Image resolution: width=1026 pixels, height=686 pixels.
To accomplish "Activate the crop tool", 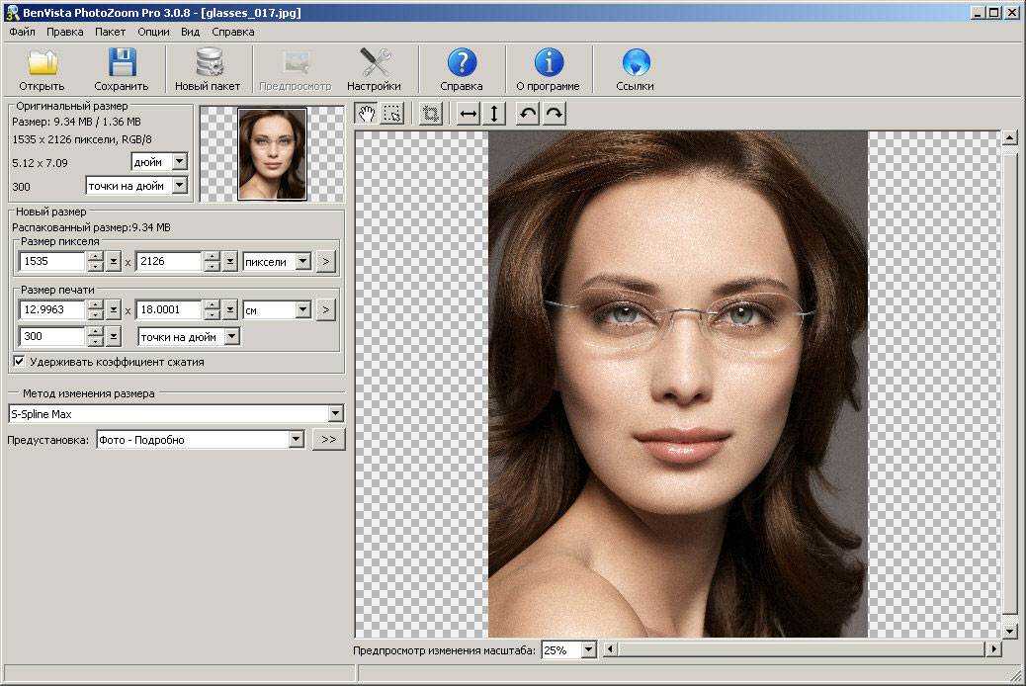I will pyautogui.click(x=430, y=114).
